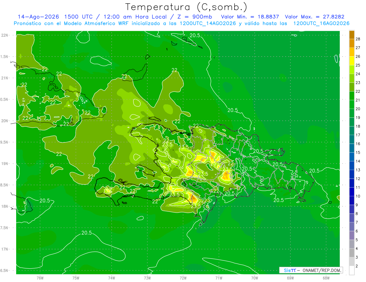Pick the yellow swatch between 25 and 26

click(x=352, y=61)
